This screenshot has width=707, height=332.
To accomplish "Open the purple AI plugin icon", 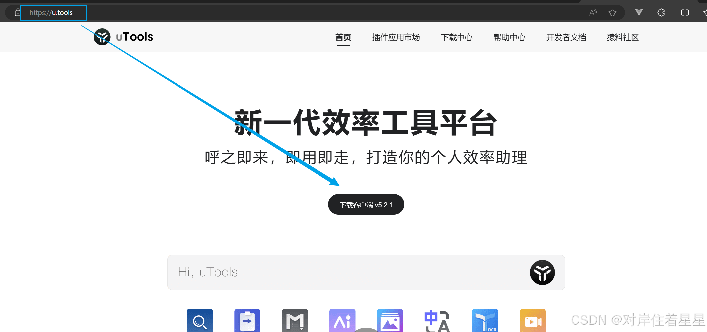I will (x=342, y=321).
